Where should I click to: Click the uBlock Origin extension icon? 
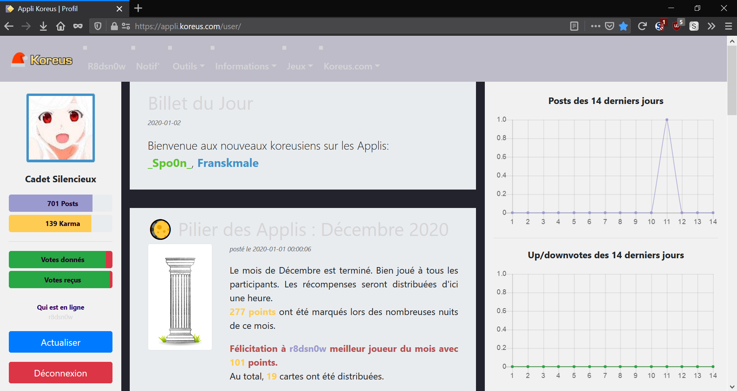pos(677,26)
